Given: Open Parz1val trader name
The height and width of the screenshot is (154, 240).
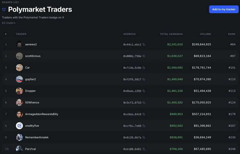Looking at the screenshot, I should pyautogui.click(x=30, y=149).
